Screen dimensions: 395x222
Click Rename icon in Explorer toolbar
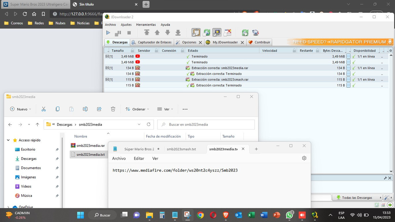coord(85,109)
